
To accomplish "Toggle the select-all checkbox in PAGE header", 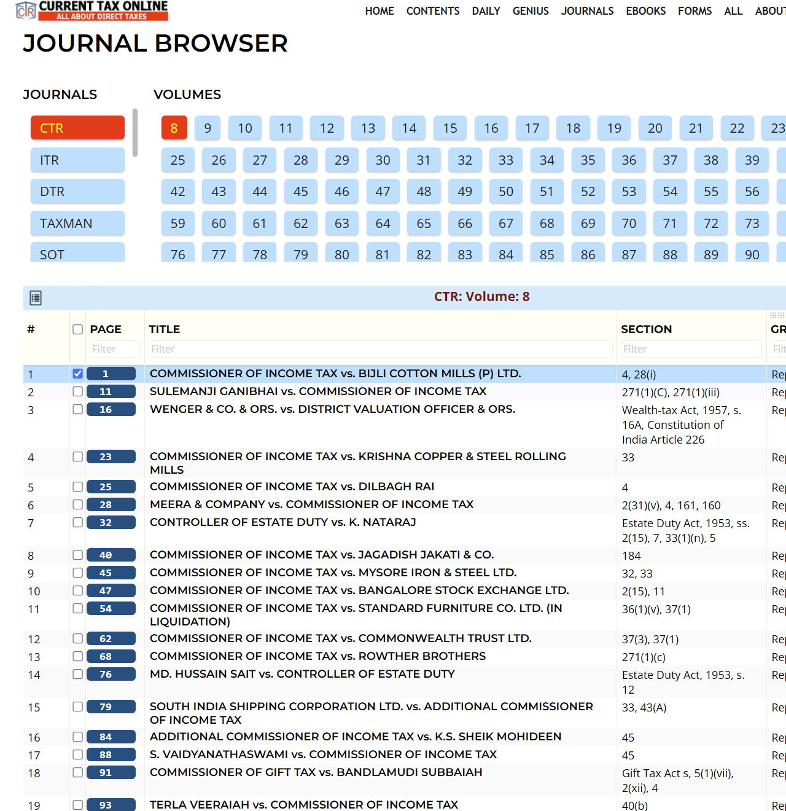I will pyautogui.click(x=77, y=329).
